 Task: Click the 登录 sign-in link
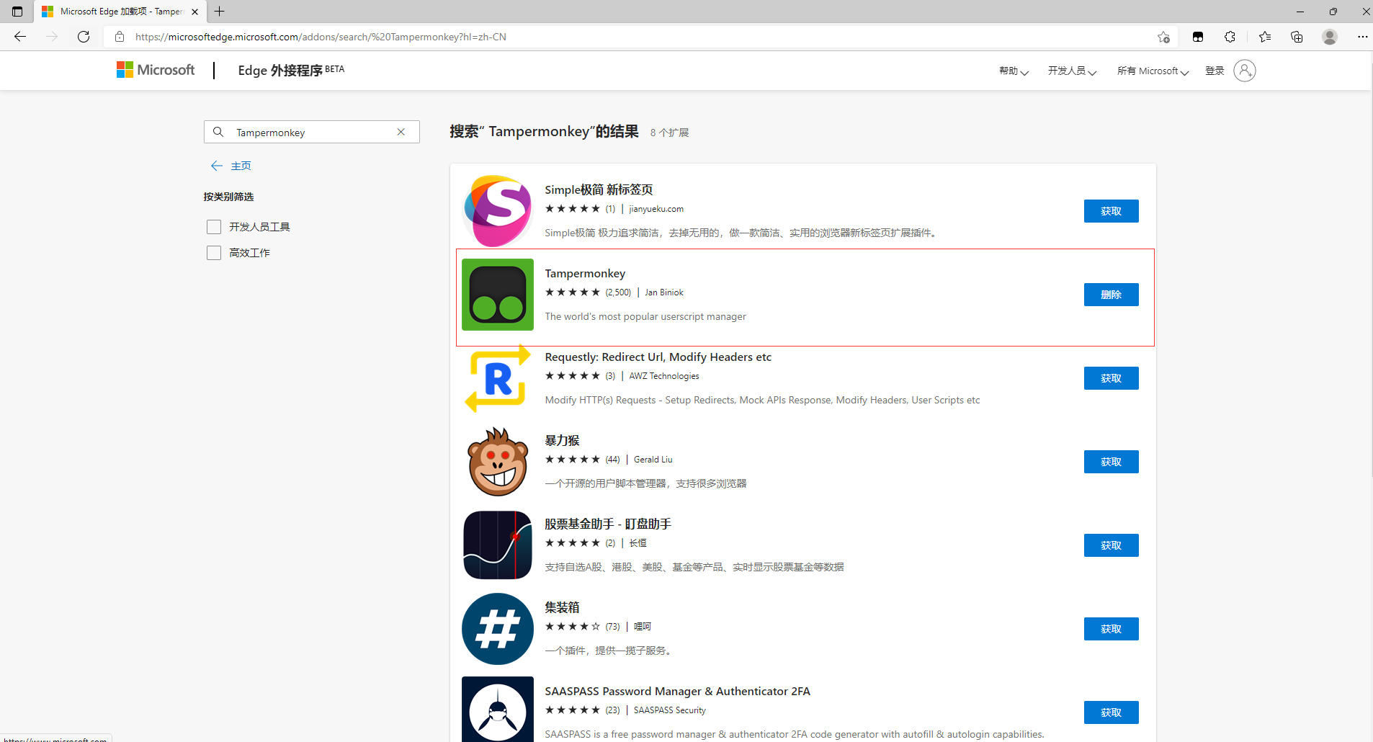[x=1215, y=71]
